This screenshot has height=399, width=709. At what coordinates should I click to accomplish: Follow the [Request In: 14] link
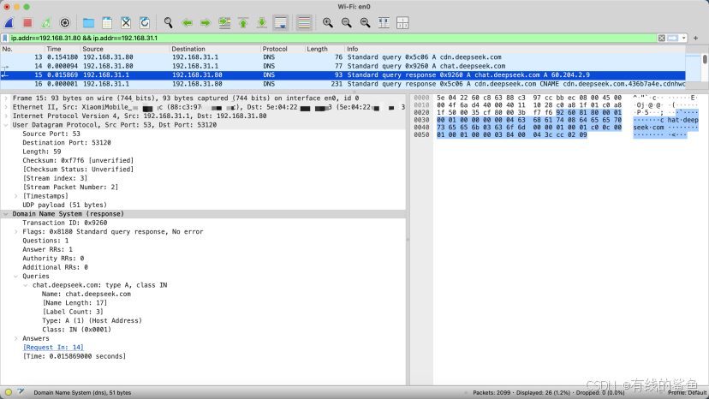(x=53, y=348)
